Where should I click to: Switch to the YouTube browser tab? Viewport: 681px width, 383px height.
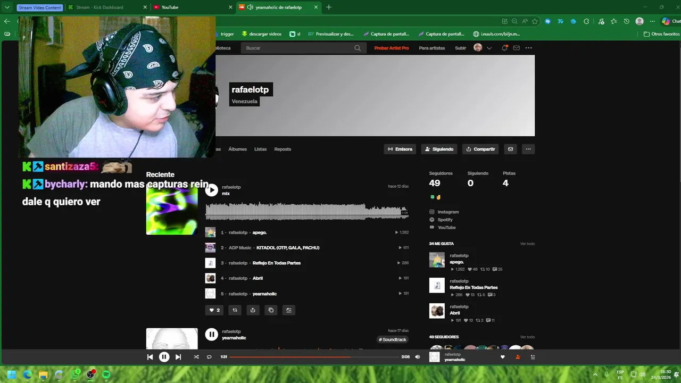pyautogui.click(x=192, y=7)
